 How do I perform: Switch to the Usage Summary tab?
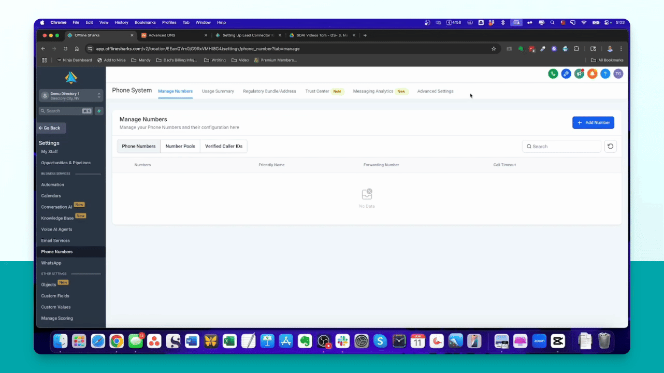[x=218, y=91]
